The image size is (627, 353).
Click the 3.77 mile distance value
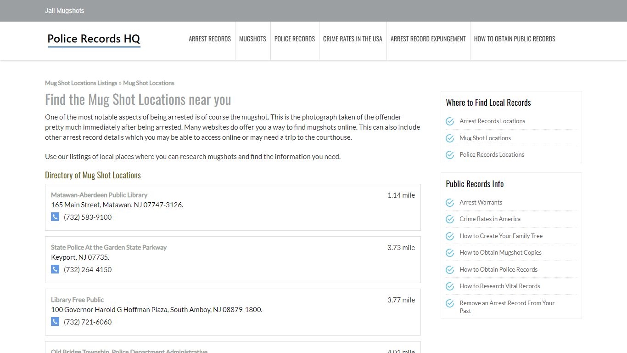401,300
